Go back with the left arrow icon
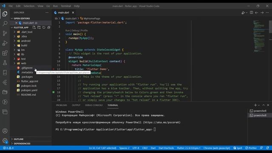The width and height of the screenshot is (272, 153). click(256, 12)
